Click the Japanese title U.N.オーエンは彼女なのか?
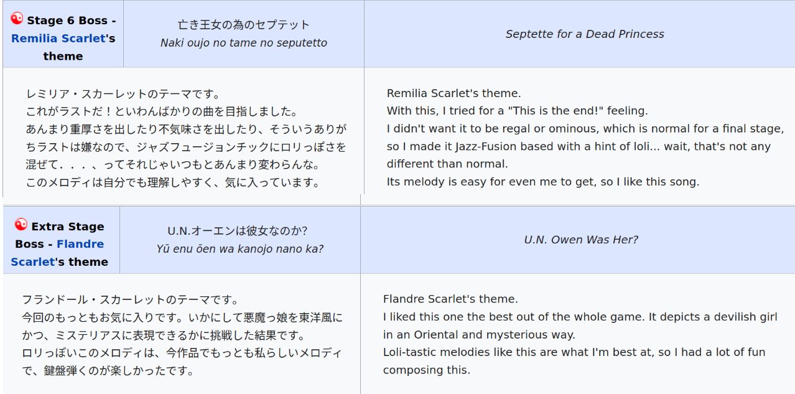 [238, 231]
